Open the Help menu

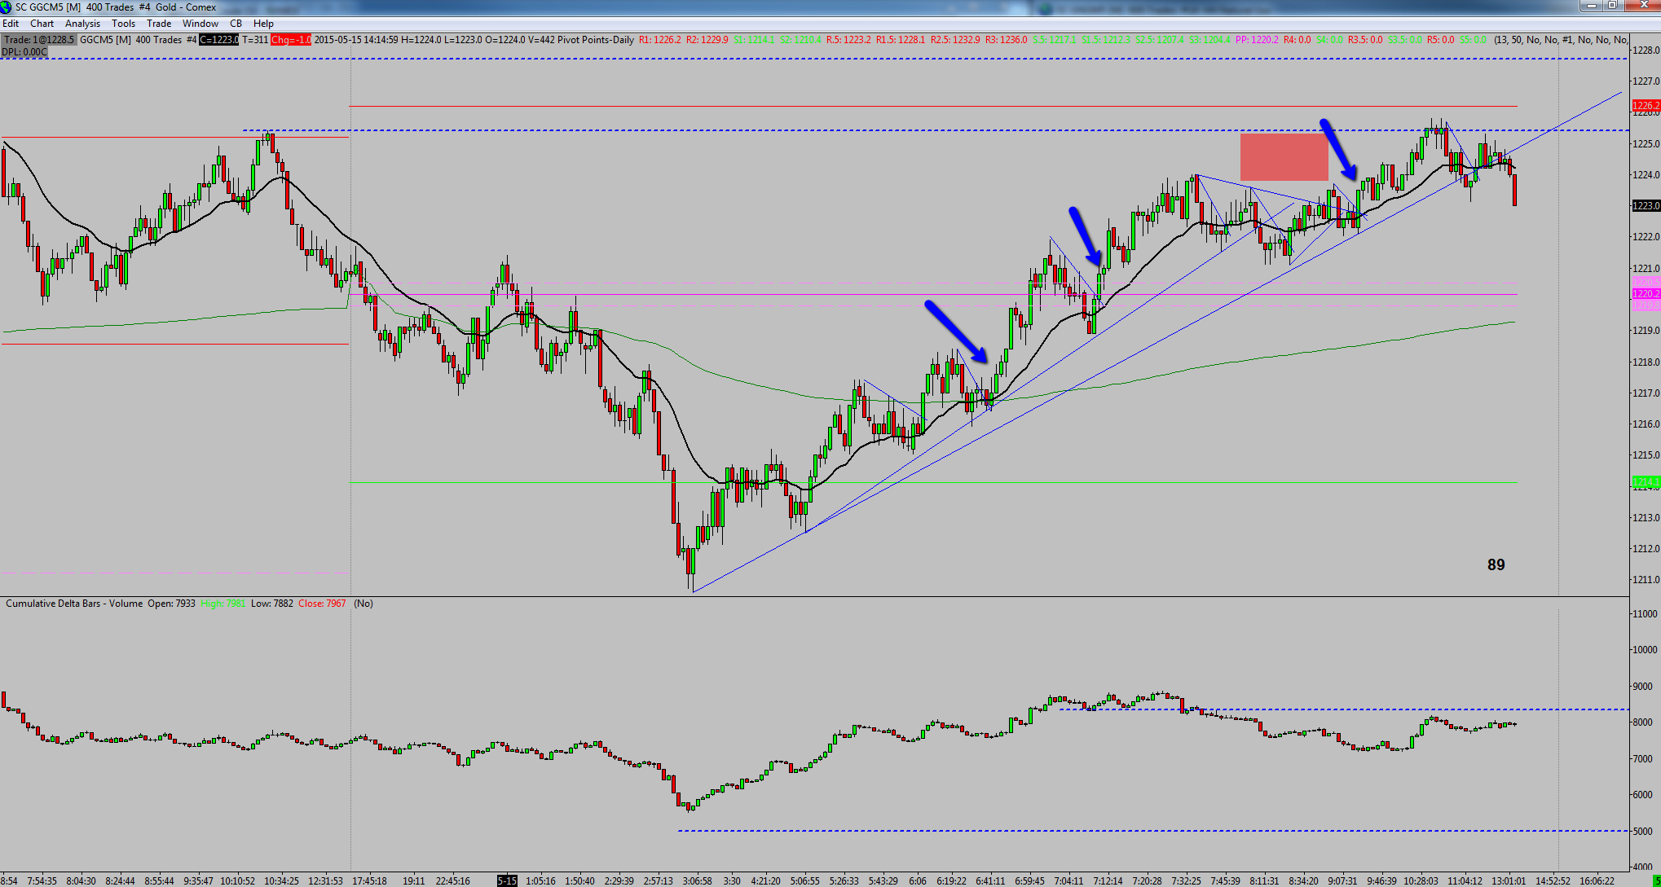(x=263, y=24)
